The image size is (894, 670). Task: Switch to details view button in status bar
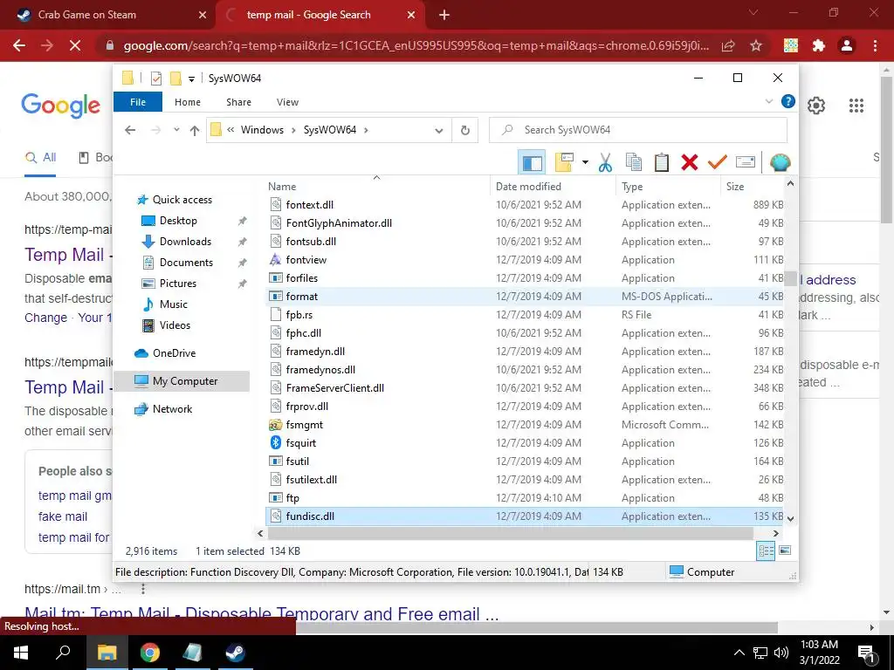pyautogui.click(x=766, y=550)
